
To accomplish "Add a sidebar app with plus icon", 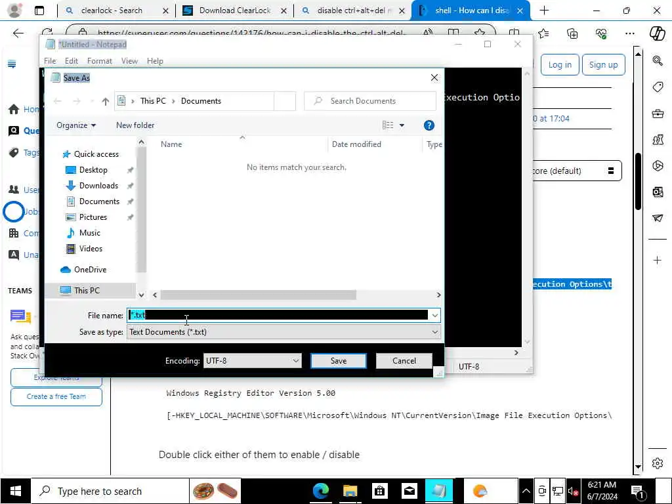I will 658,260.
